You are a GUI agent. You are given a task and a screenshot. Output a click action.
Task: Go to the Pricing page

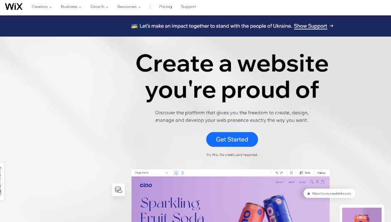coord(166,7)
